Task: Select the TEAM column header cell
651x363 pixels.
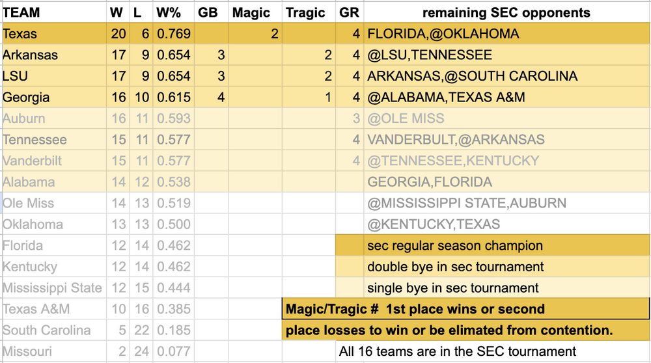Action: [21, 12]
